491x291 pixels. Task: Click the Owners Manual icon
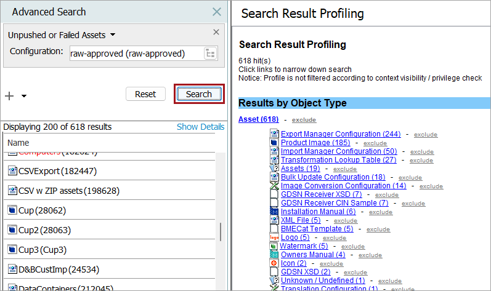275,255
